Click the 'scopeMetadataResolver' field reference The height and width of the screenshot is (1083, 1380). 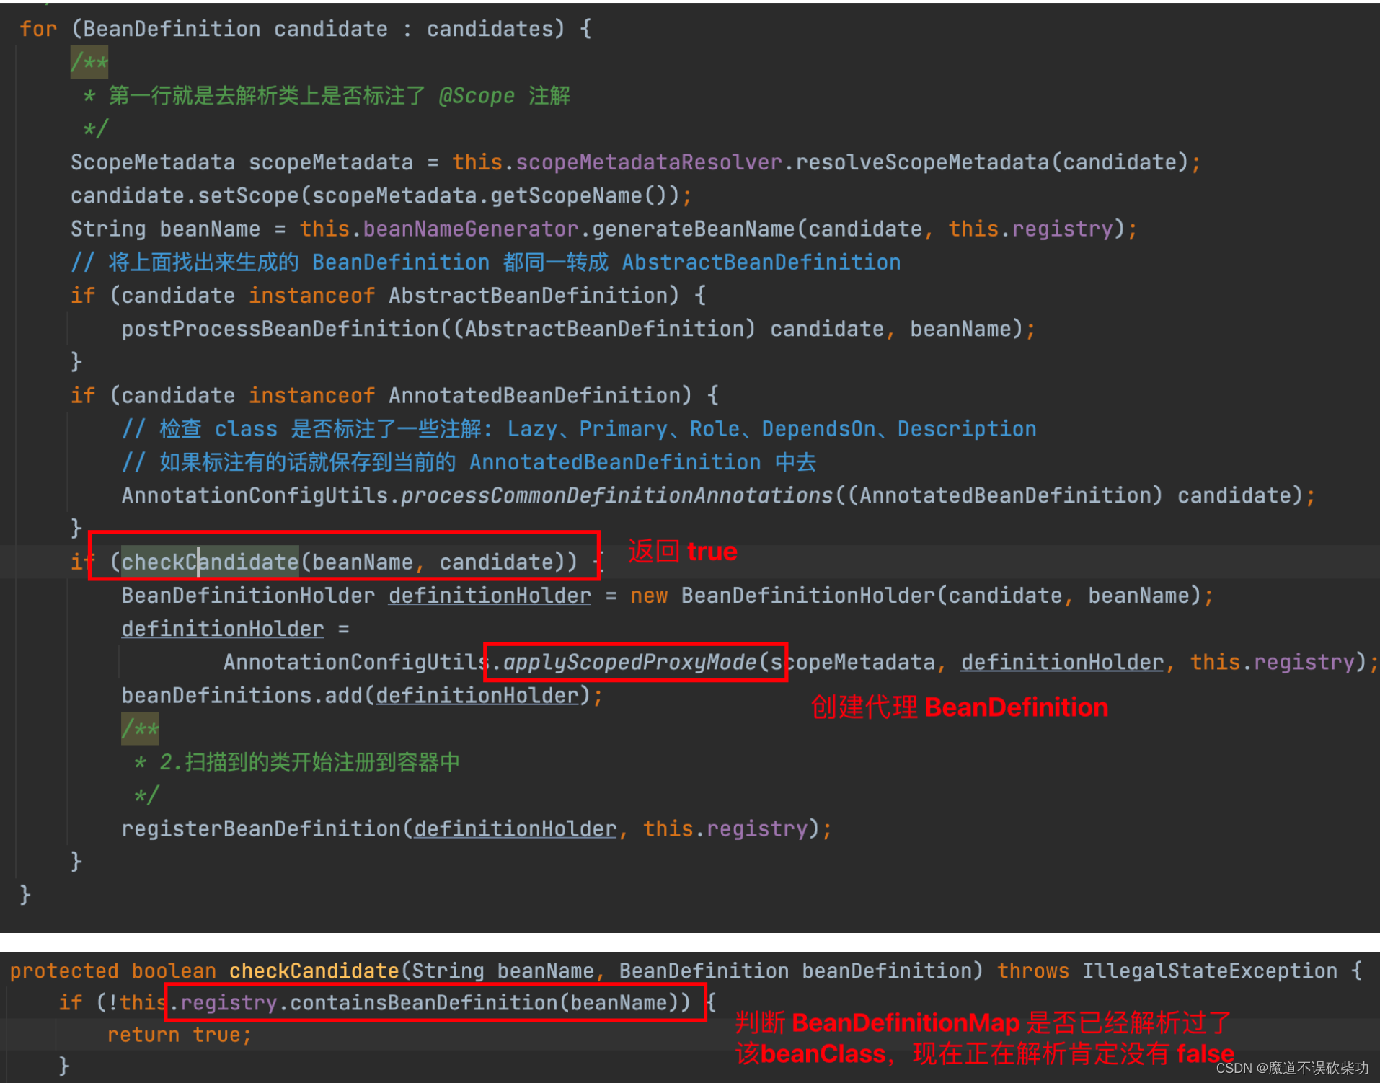pyautogui.click(x=649, y=162)
